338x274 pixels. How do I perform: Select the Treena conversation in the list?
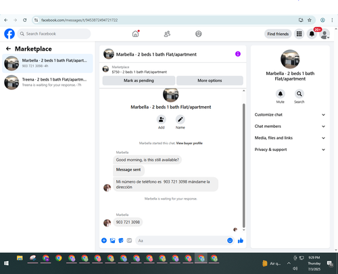point(47,83)
